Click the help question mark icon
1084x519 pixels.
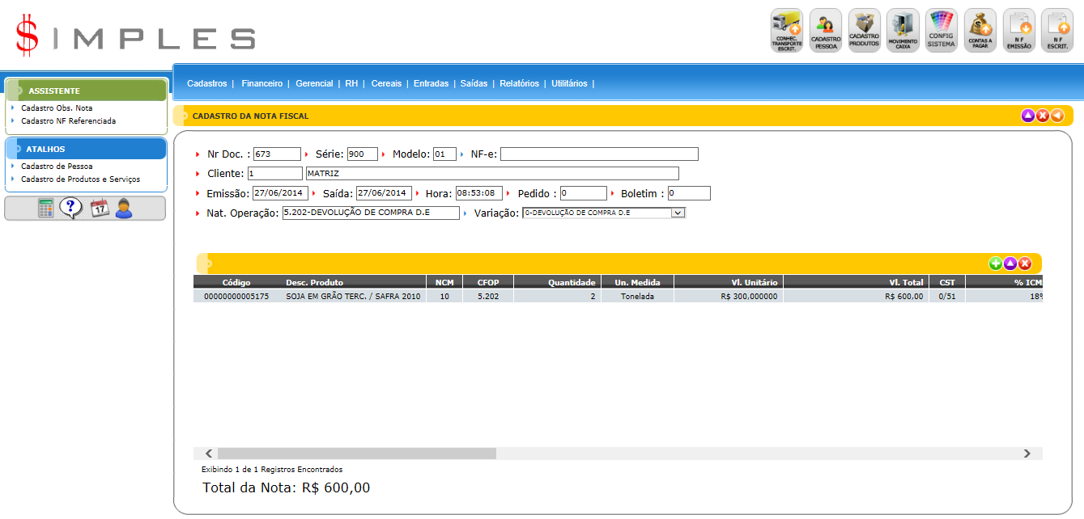click(x=71, y=209)
